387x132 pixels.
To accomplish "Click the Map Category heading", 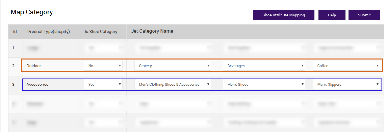I will 32,12.
